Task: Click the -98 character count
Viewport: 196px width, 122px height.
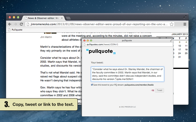Action: (x=153, y=91)
